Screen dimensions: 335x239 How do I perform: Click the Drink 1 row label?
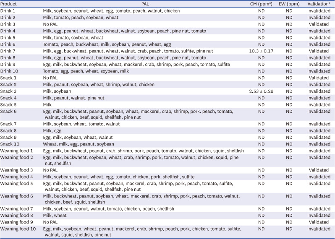(x=8, y=11)
